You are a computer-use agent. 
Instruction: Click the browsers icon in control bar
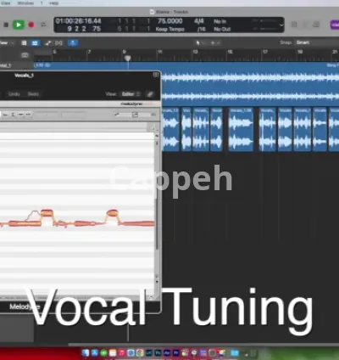317,25
